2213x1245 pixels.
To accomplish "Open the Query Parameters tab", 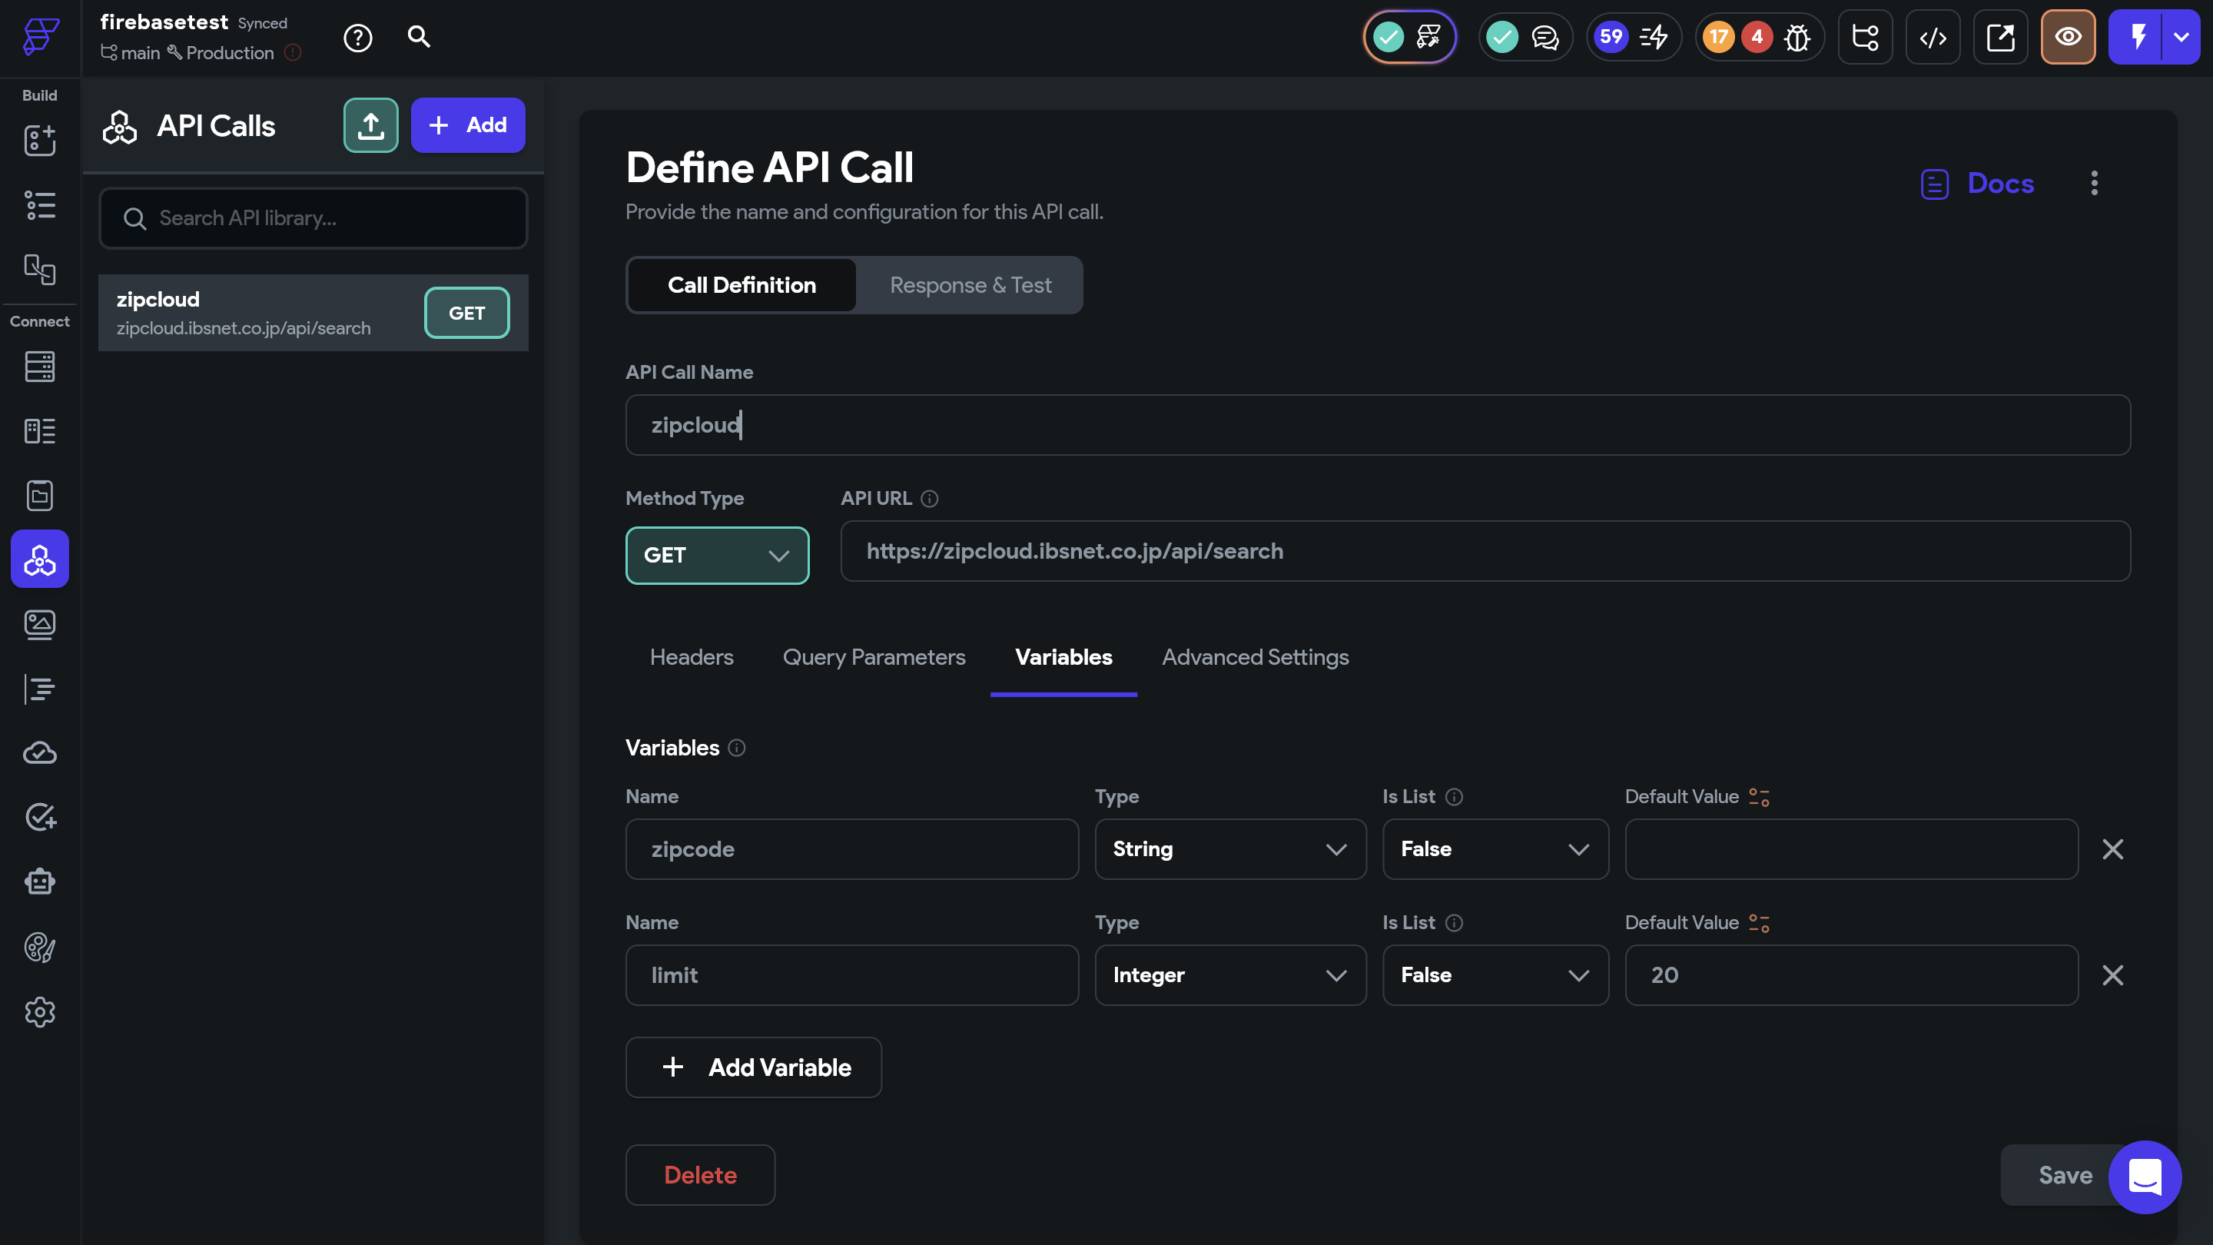I will tap(874, 657).
